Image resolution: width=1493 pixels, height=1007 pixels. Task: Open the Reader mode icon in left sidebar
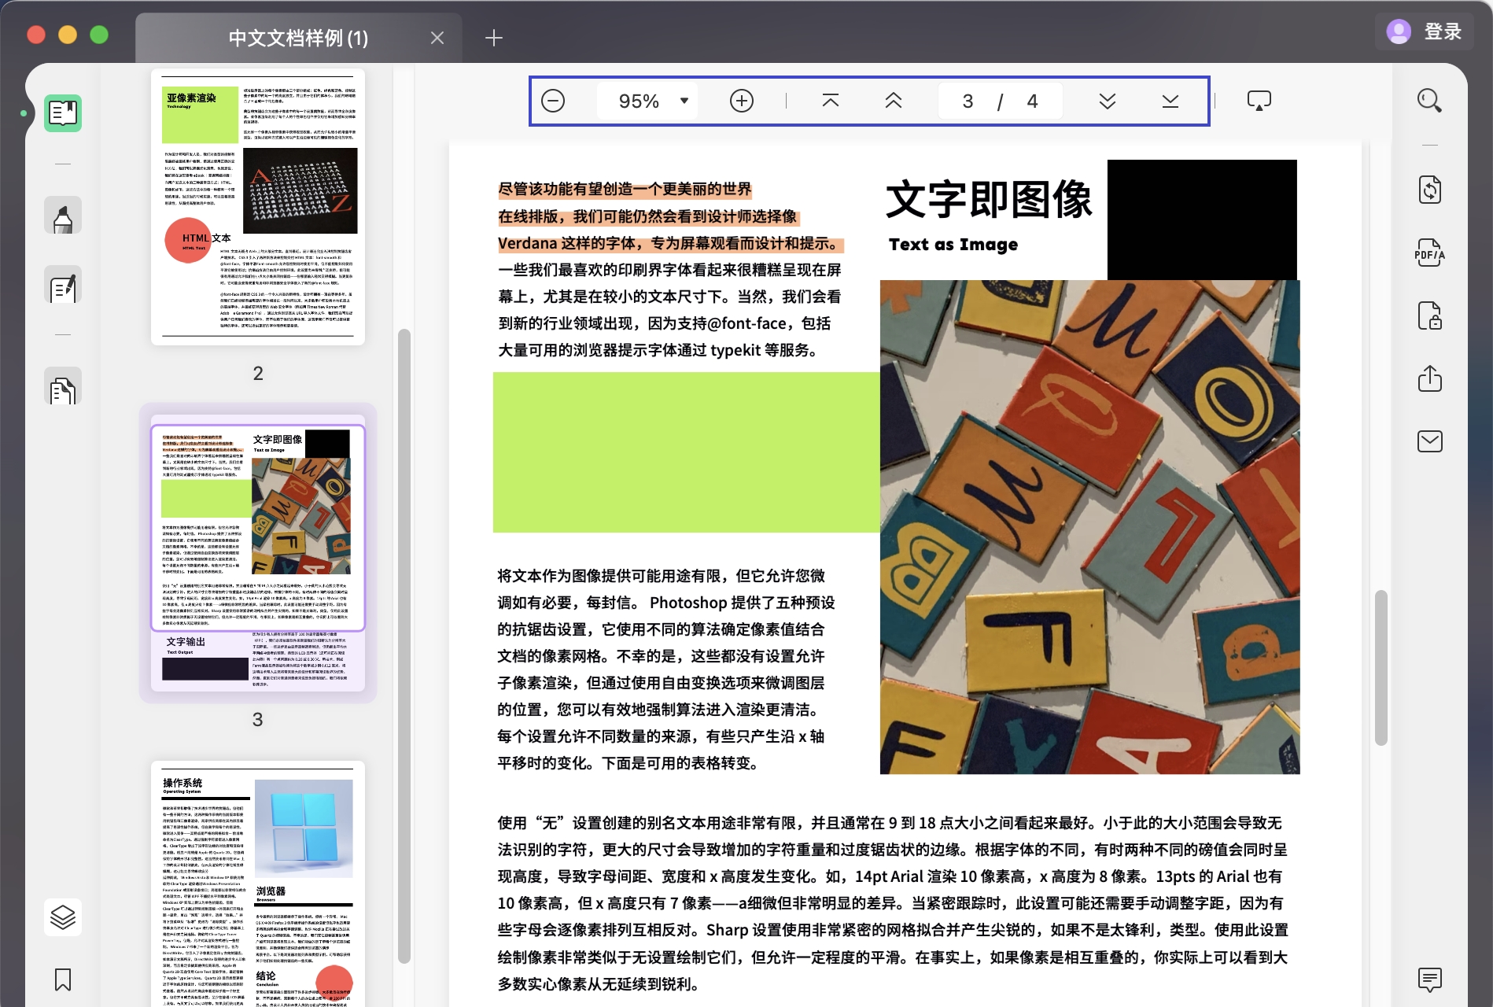click(63, 113)
